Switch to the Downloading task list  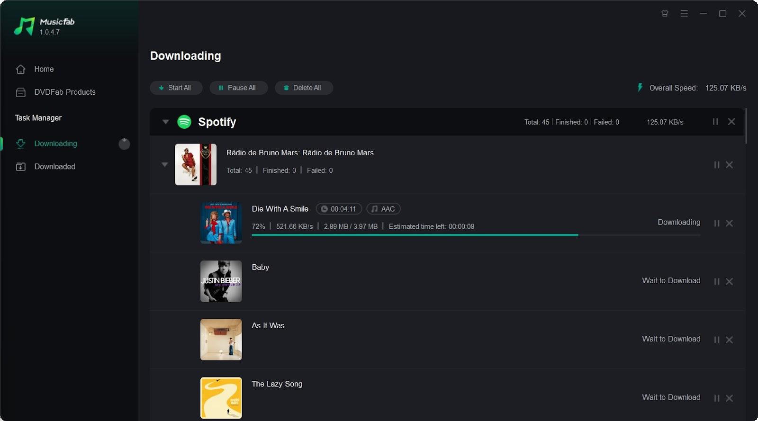click(55, 143)
